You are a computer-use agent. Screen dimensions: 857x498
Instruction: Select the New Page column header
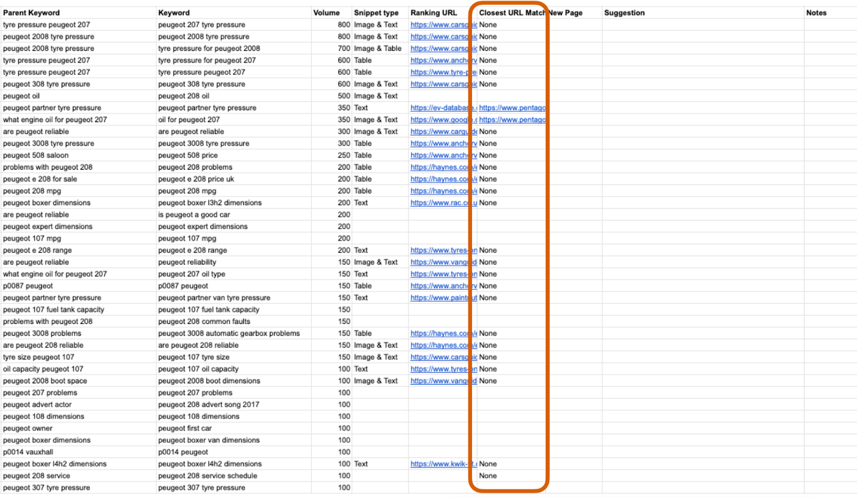click(566, 13)
